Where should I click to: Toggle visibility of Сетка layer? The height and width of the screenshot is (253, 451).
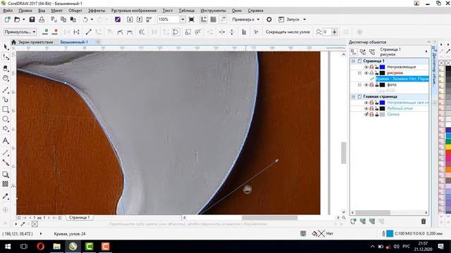(366, 115)
